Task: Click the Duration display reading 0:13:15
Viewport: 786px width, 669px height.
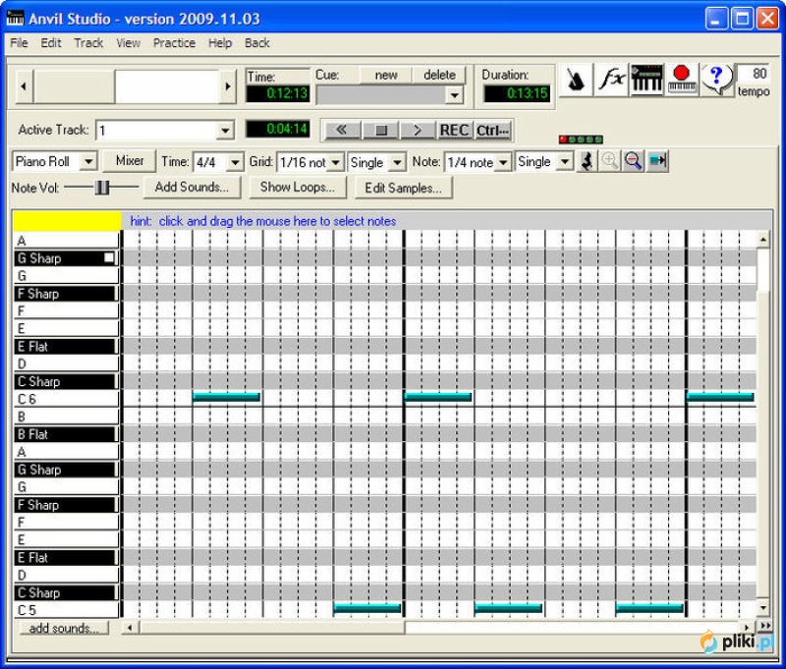Action: 517,93
